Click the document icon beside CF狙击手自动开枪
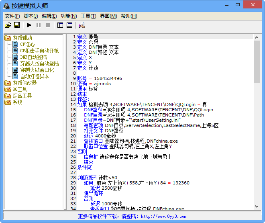 pos(15,51)
